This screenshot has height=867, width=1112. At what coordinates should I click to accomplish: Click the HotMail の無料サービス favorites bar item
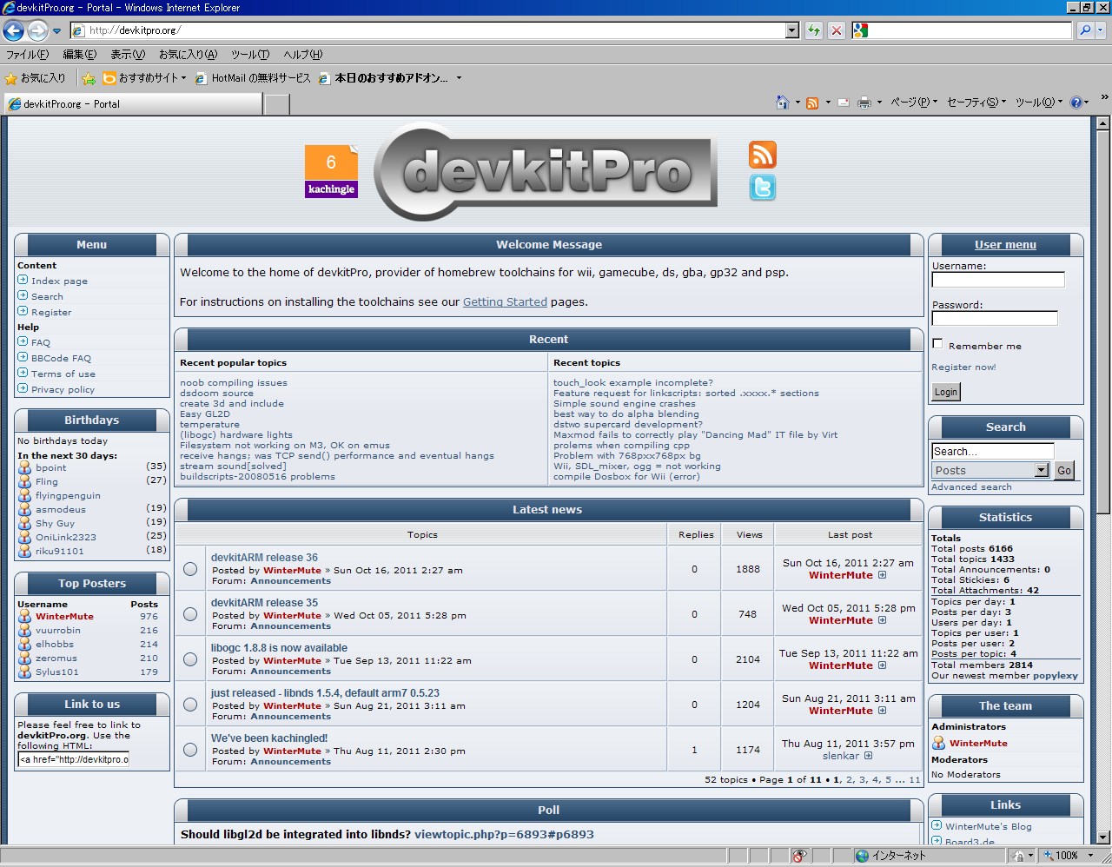click(x=253, y=78)
